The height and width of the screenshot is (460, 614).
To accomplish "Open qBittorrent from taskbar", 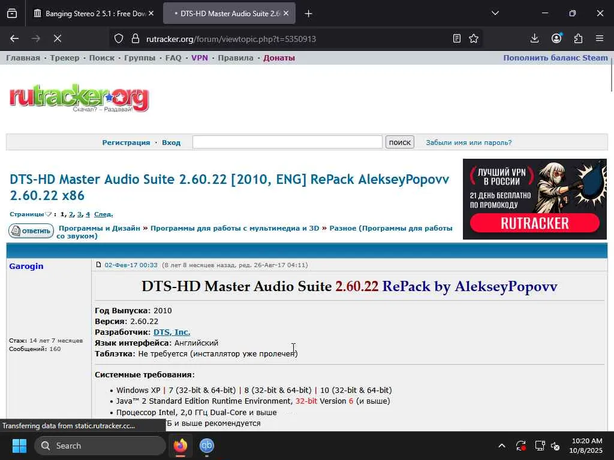I will 207,446.
